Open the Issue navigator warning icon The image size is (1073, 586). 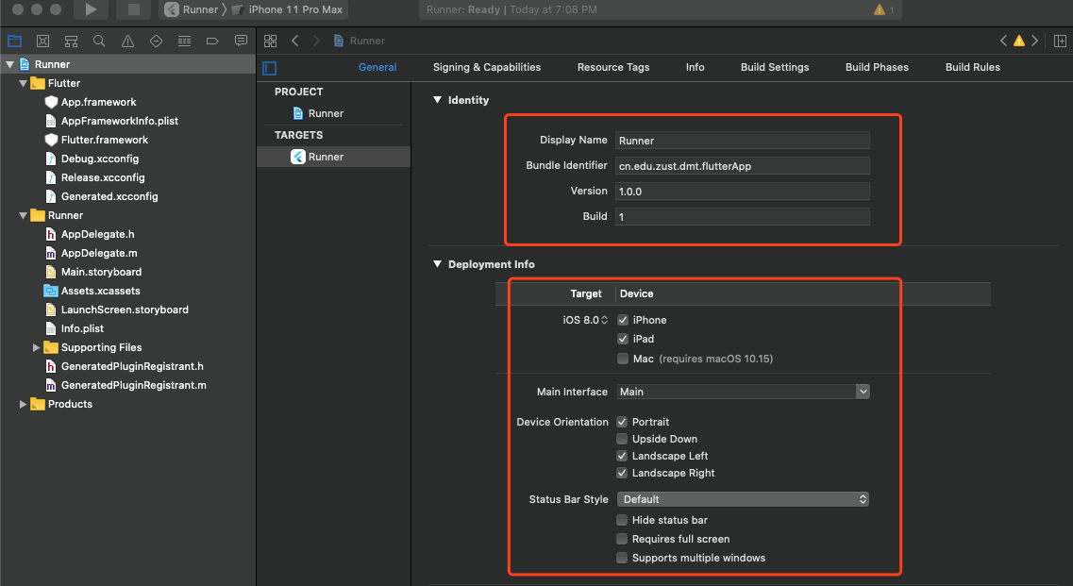[x=128, y=42]
